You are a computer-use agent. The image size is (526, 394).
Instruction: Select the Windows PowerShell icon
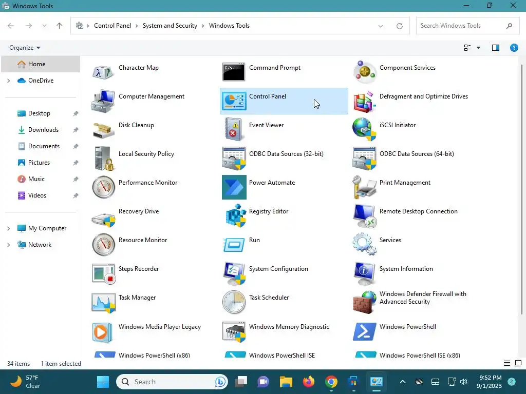point(365,332)
